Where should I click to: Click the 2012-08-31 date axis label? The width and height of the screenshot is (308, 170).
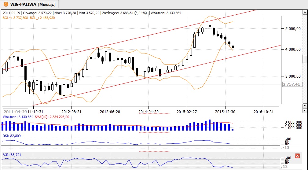point(71,112)
